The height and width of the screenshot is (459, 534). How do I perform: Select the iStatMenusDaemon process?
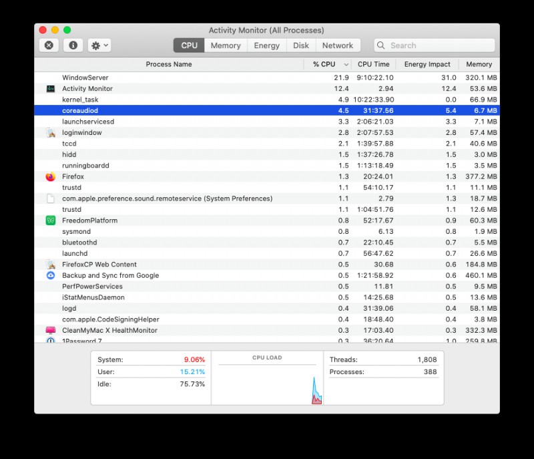tap(267, 297)
